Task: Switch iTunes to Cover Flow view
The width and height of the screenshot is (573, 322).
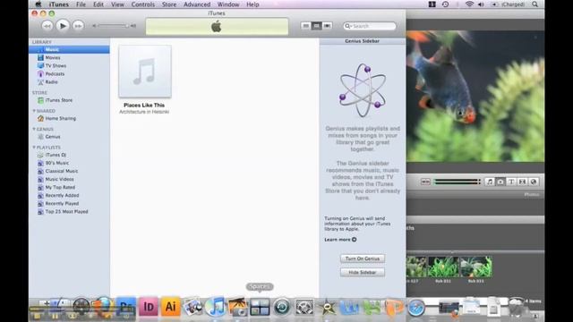Action: coord(327,26)
